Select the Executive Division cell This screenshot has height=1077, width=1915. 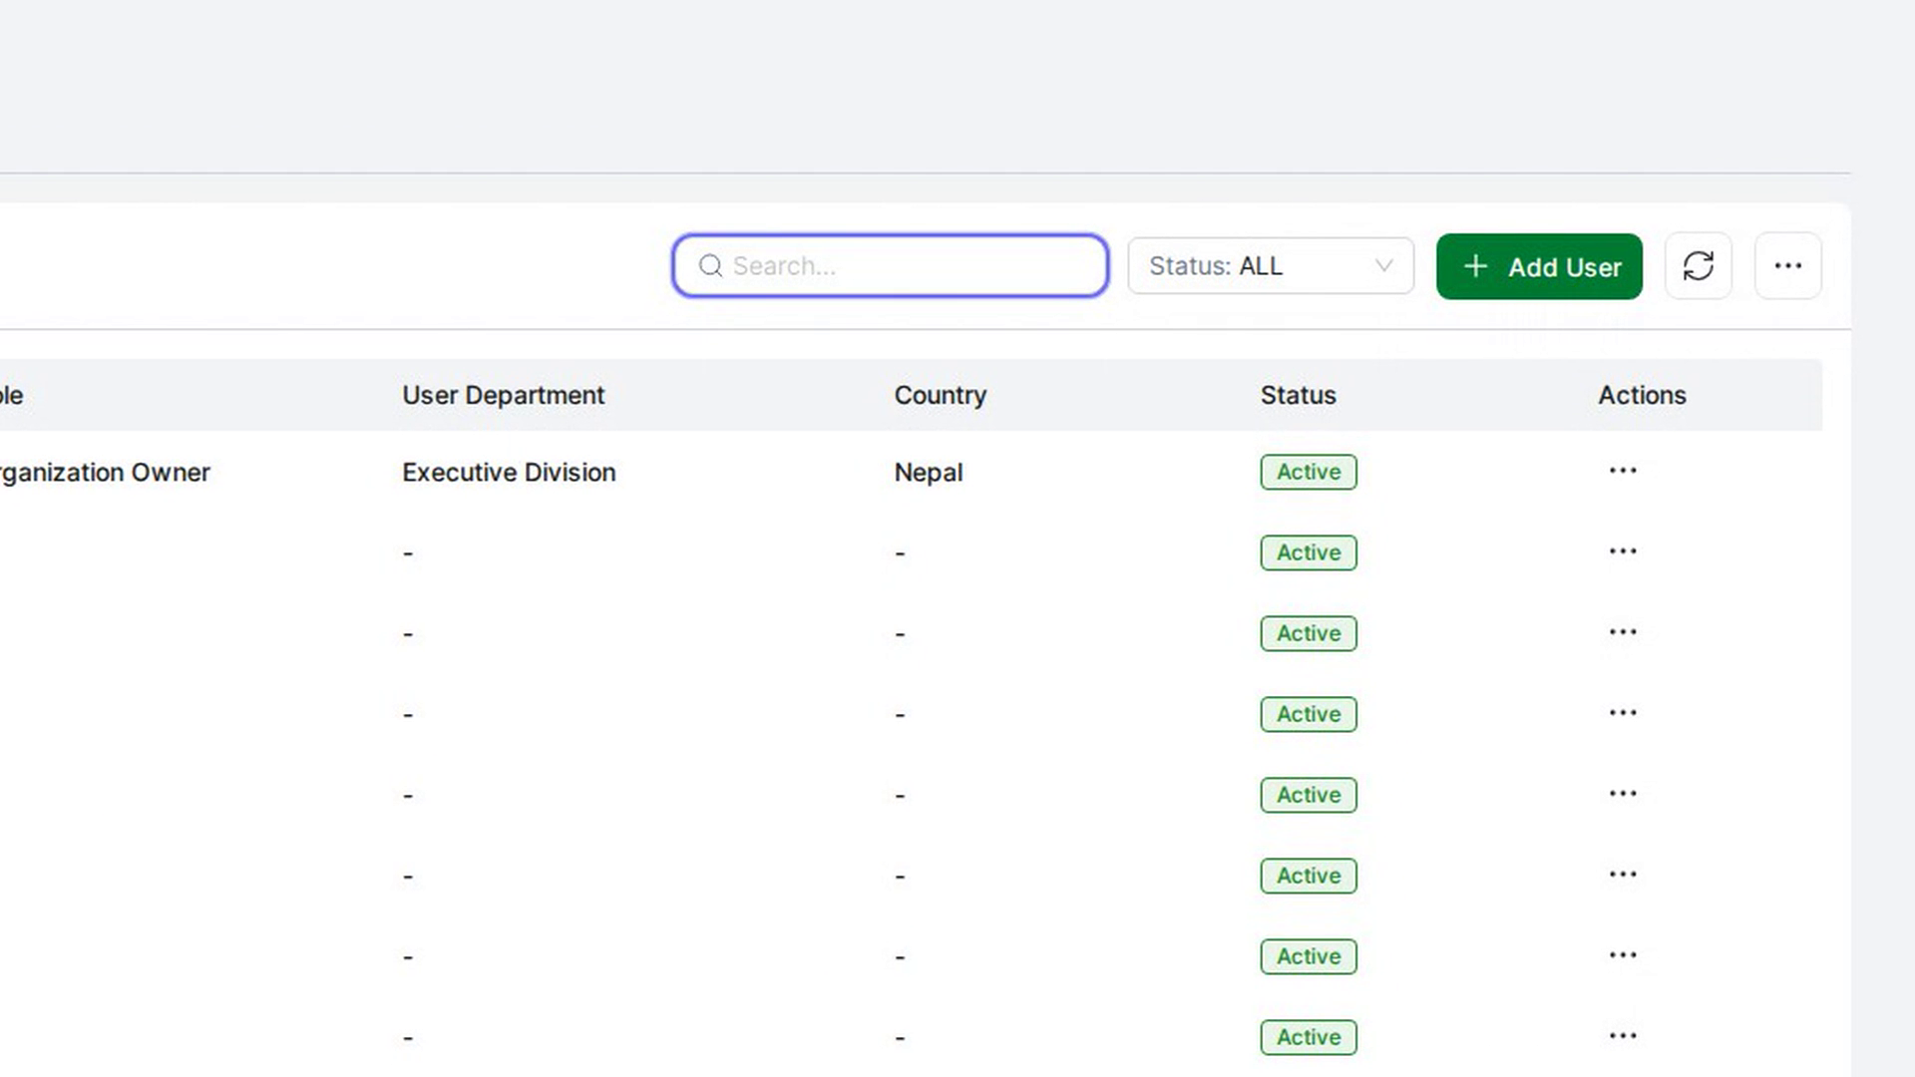click(x=509, y=473)
